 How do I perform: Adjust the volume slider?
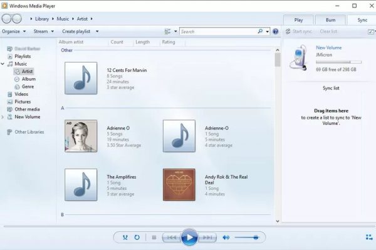pos(246,237)
